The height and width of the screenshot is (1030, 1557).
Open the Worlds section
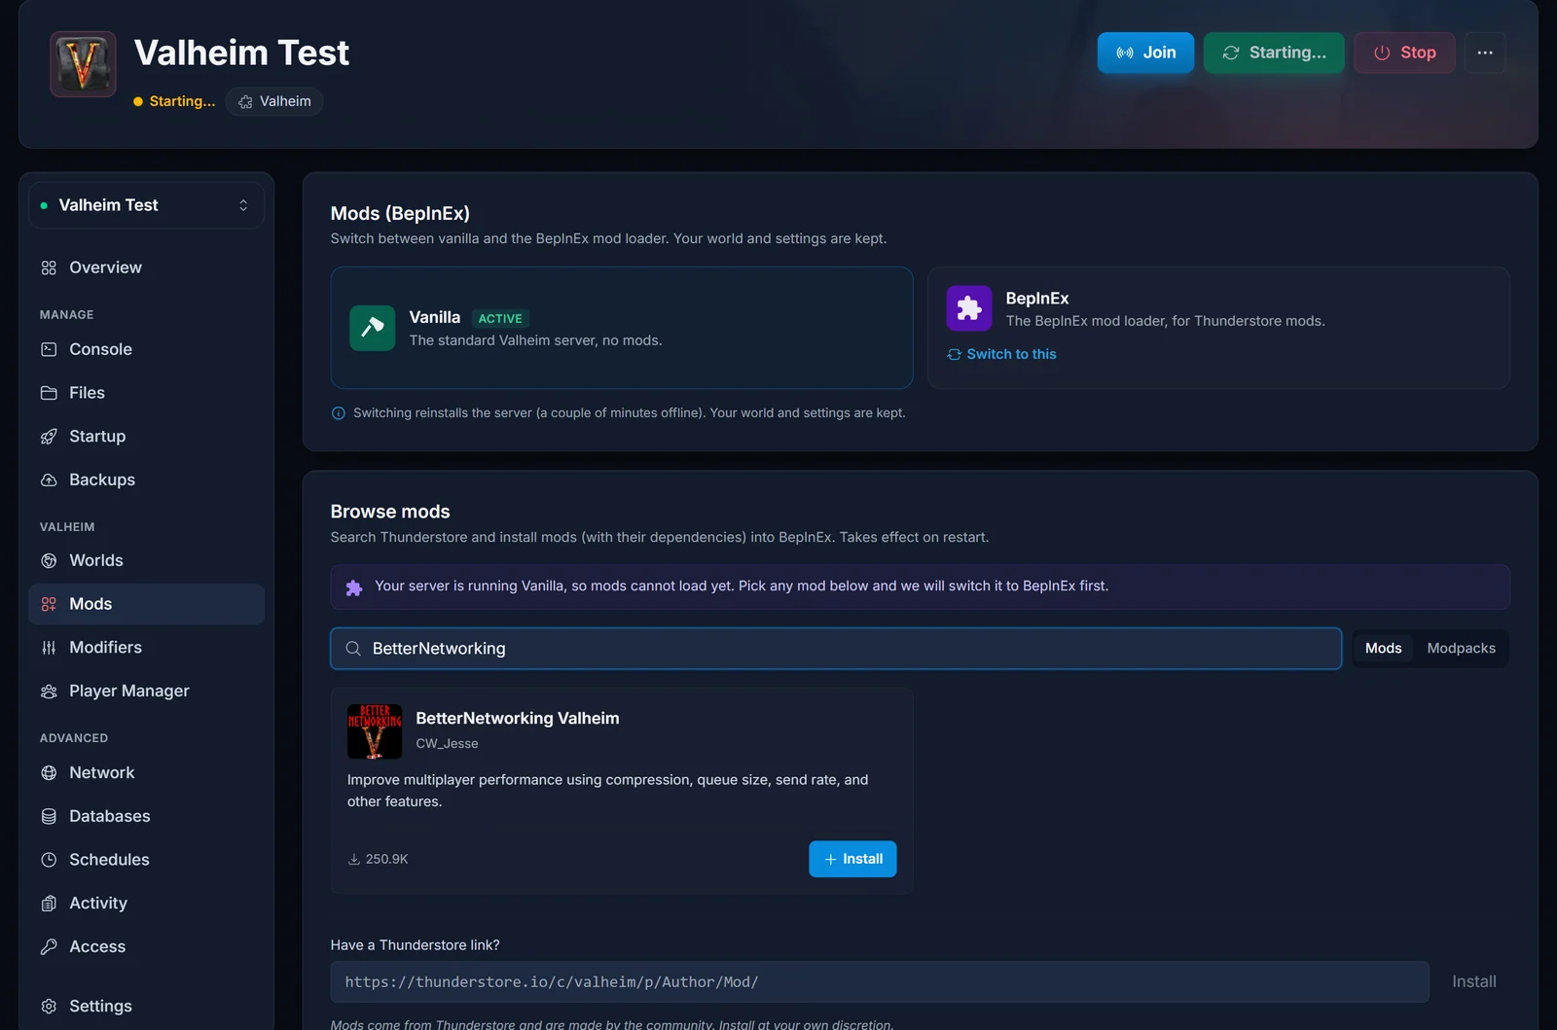point(146,560)
